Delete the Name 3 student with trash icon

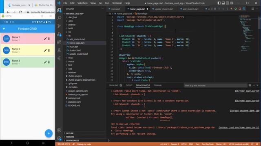point(49,62)
